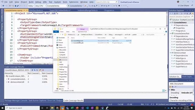Open the Package Manager Console tab
Image resolution: width=195 pixels, height=110 pixels.
[16, 101]
